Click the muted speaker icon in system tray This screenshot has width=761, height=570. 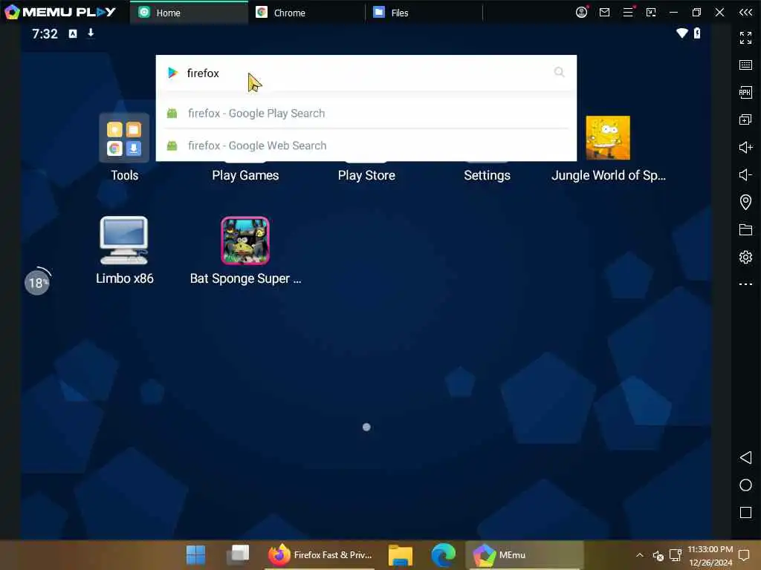tap(658, 555)
